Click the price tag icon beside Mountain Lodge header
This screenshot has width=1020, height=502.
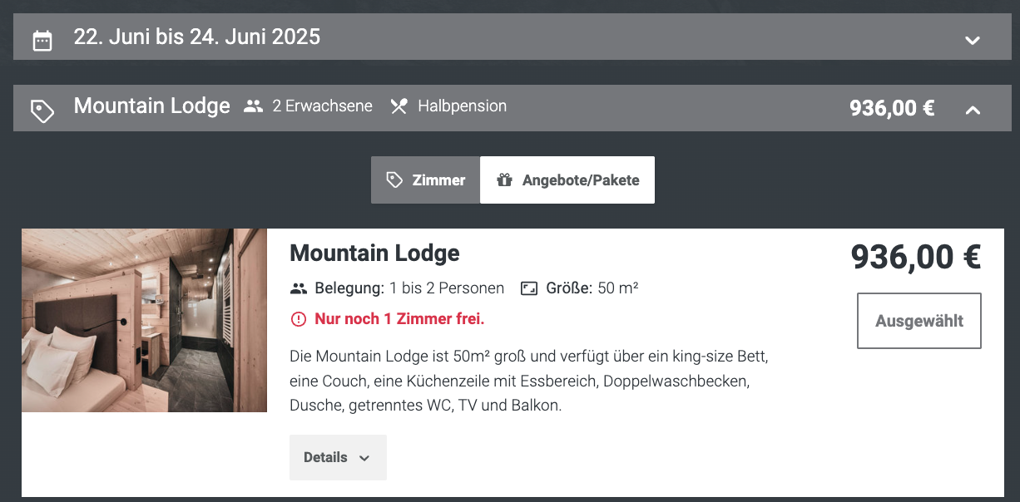click(x=42, y=111)
